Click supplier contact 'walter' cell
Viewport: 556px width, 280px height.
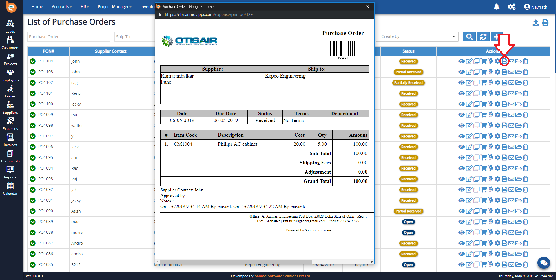pyautogui.click(x=110, y=126)
